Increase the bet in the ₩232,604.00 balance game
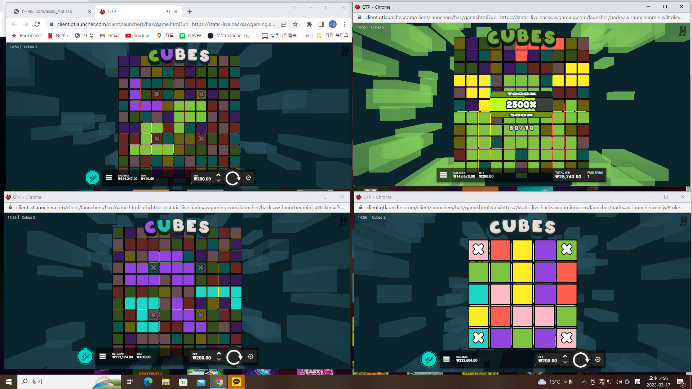The width and height of the screenshot is (692, 389). click(x=565, y=356)
